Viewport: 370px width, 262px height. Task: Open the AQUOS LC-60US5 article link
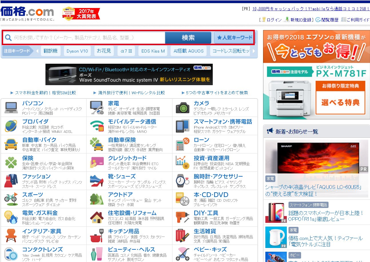point(314,191)
